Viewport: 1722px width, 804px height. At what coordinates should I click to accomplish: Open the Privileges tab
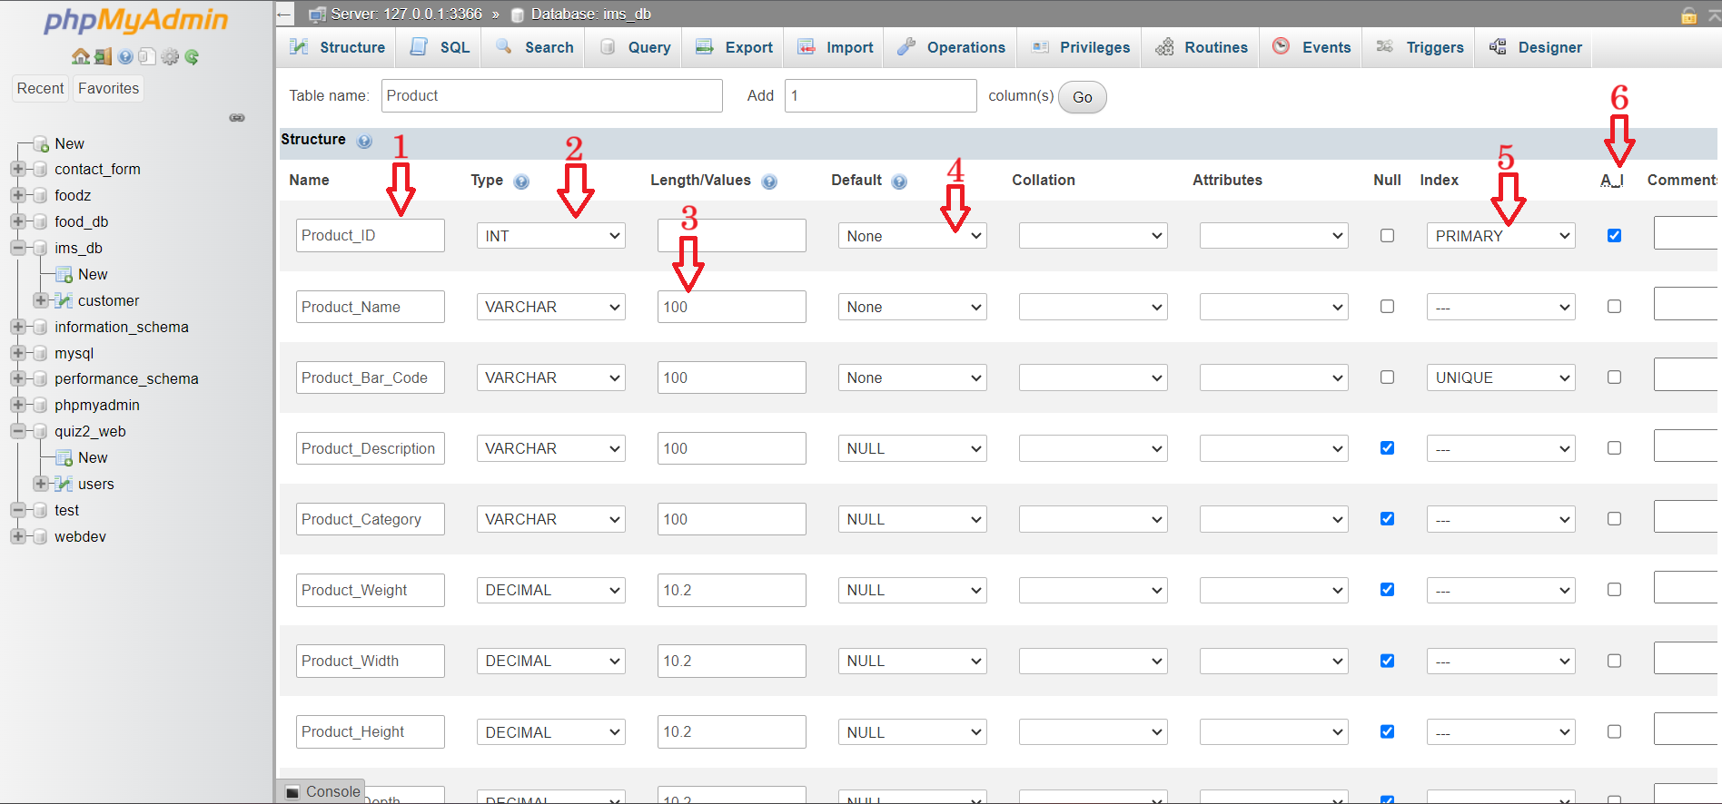pos(1081,47)
